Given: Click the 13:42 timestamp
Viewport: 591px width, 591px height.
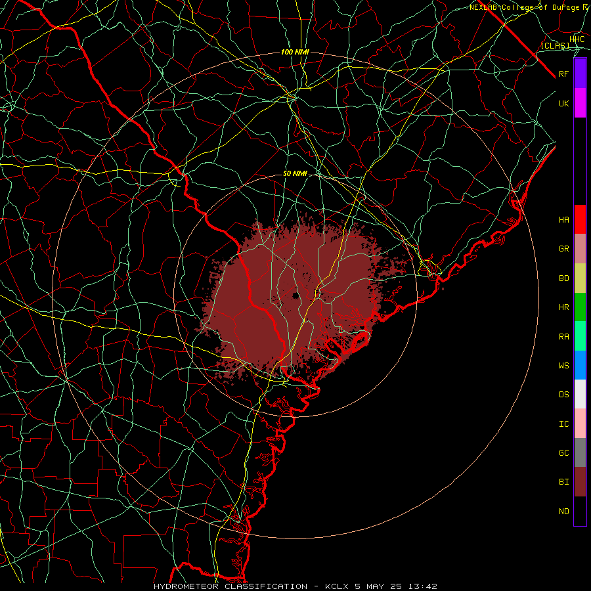Looking at the screenshot, I should click(x=424, y=586).
